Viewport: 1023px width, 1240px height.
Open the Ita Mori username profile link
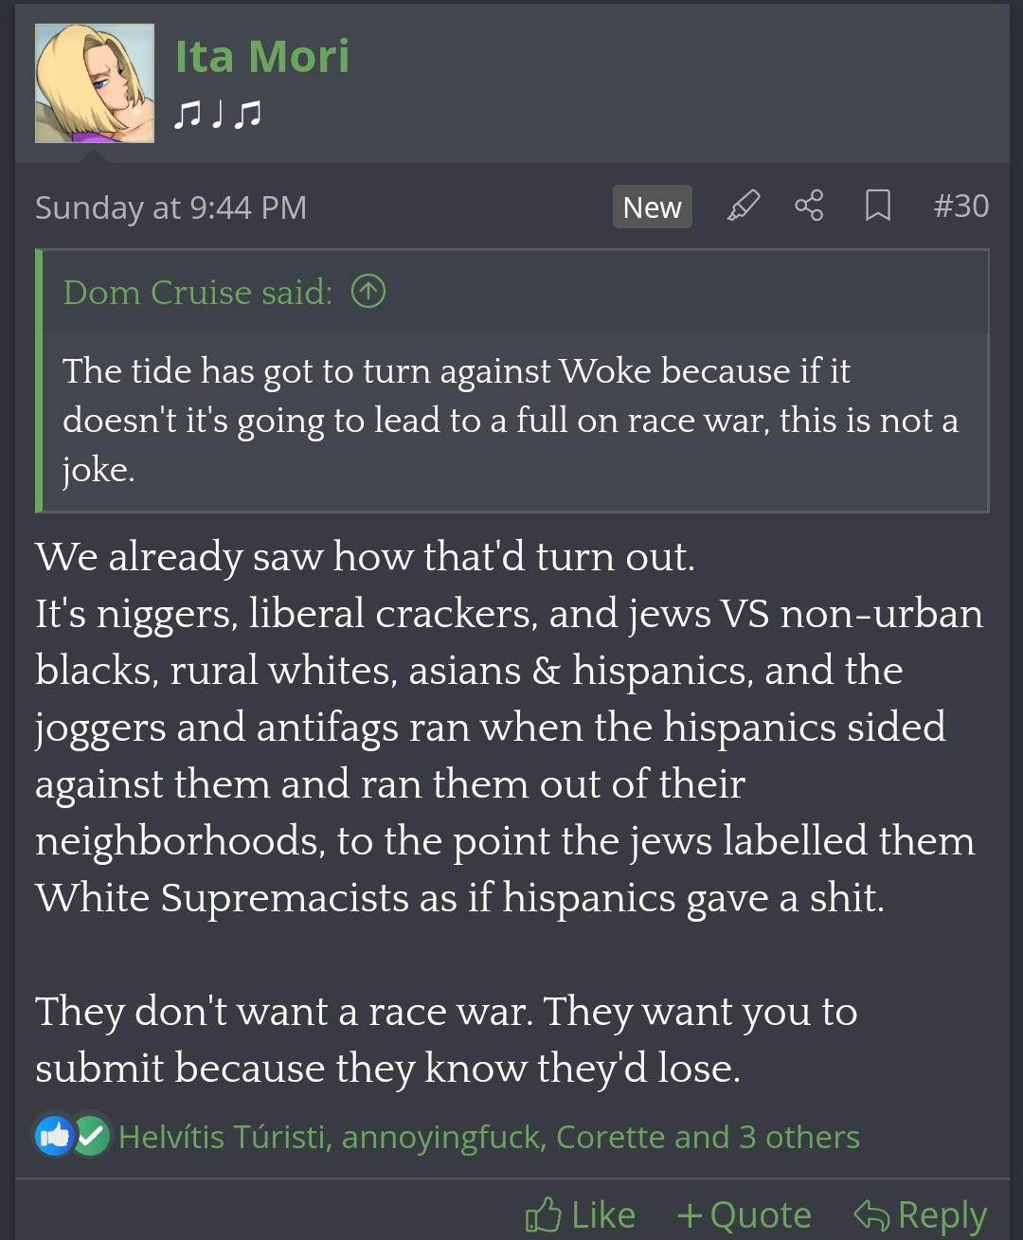(262, 57)
